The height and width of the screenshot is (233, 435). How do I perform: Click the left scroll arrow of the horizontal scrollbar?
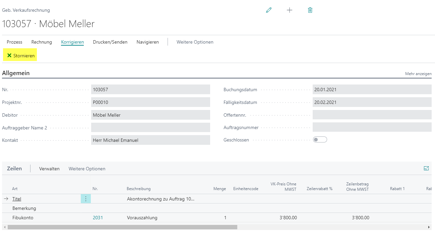pyautogui.click(x=4, y=227)
